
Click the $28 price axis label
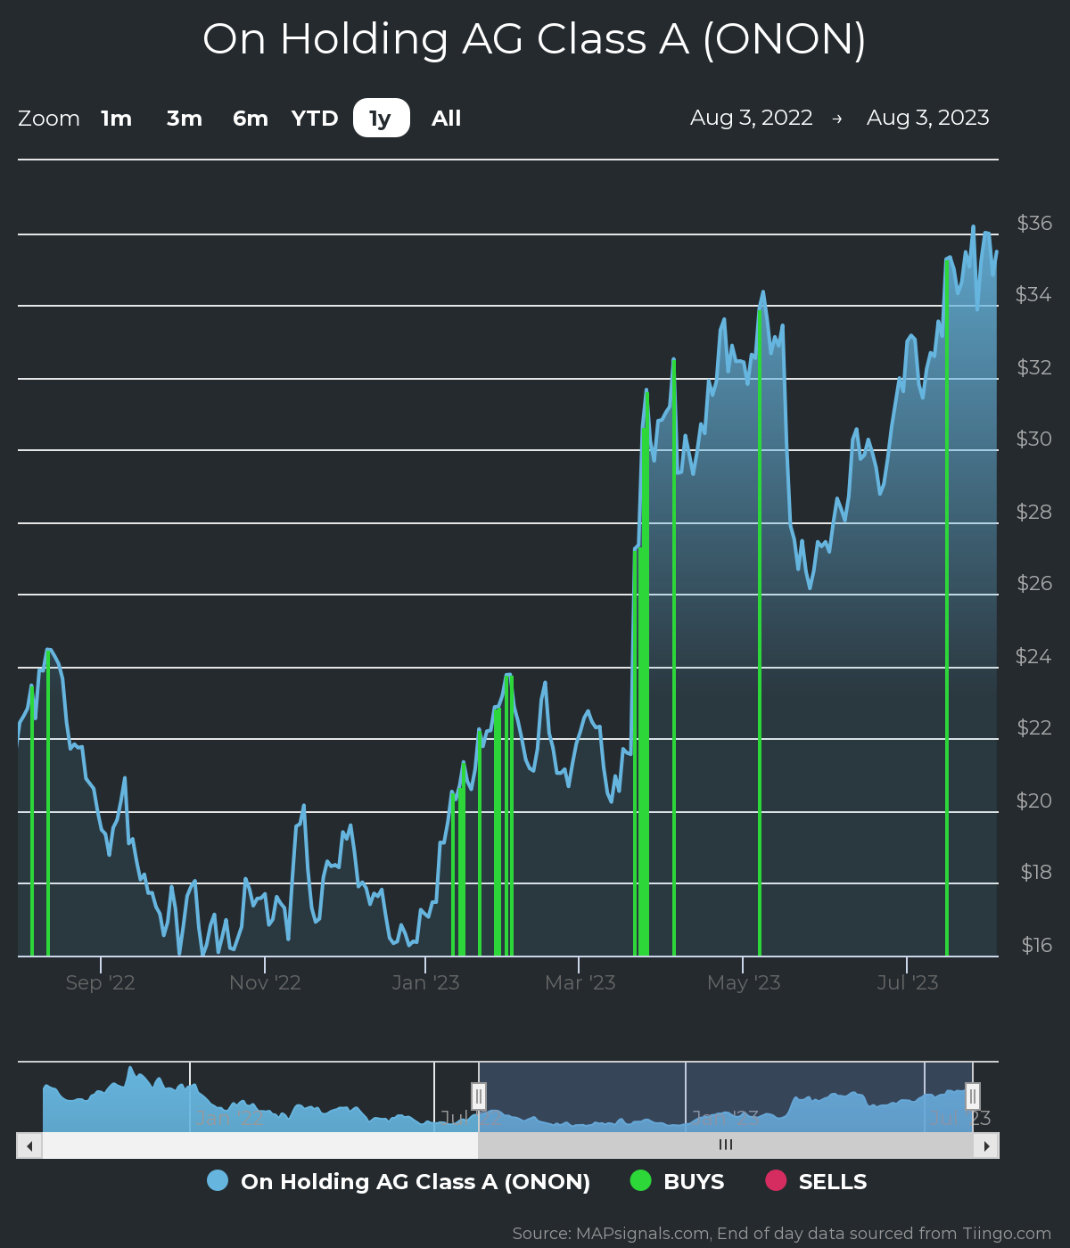[1034, 512]
